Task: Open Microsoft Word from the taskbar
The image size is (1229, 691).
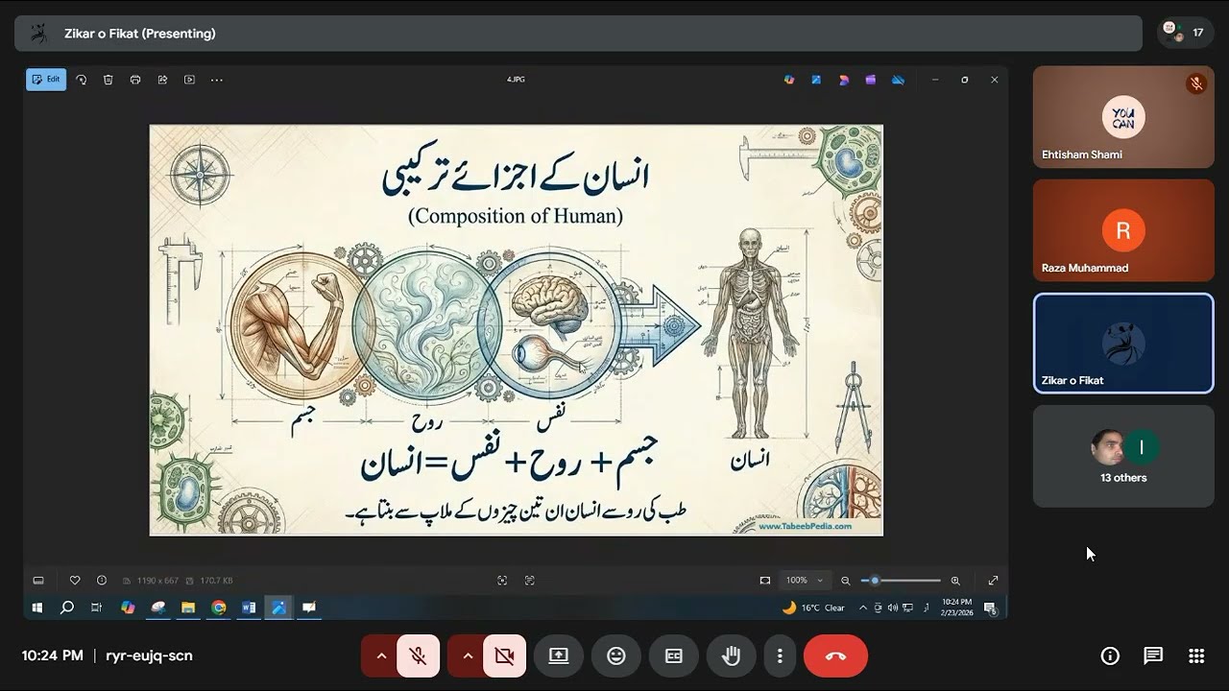Action: click(x=249, y=608)
